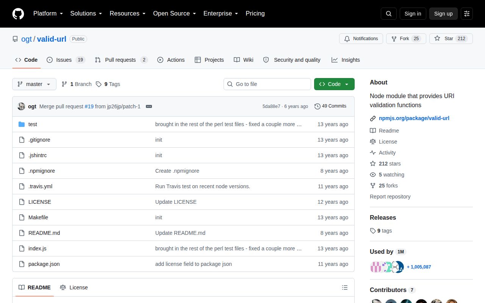Click the test folder icon
Screen dimensions: 485x303
pyautogui.click(x=22, y=124)
